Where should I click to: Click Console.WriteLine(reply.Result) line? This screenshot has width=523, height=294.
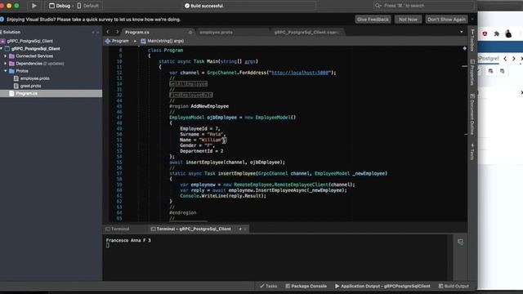pyautogui.click(x=223, y=196)
